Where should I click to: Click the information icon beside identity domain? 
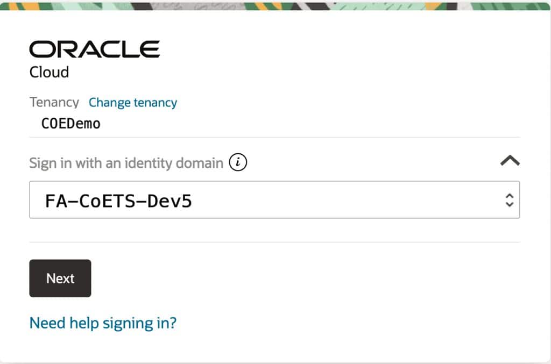pos(238,162)
